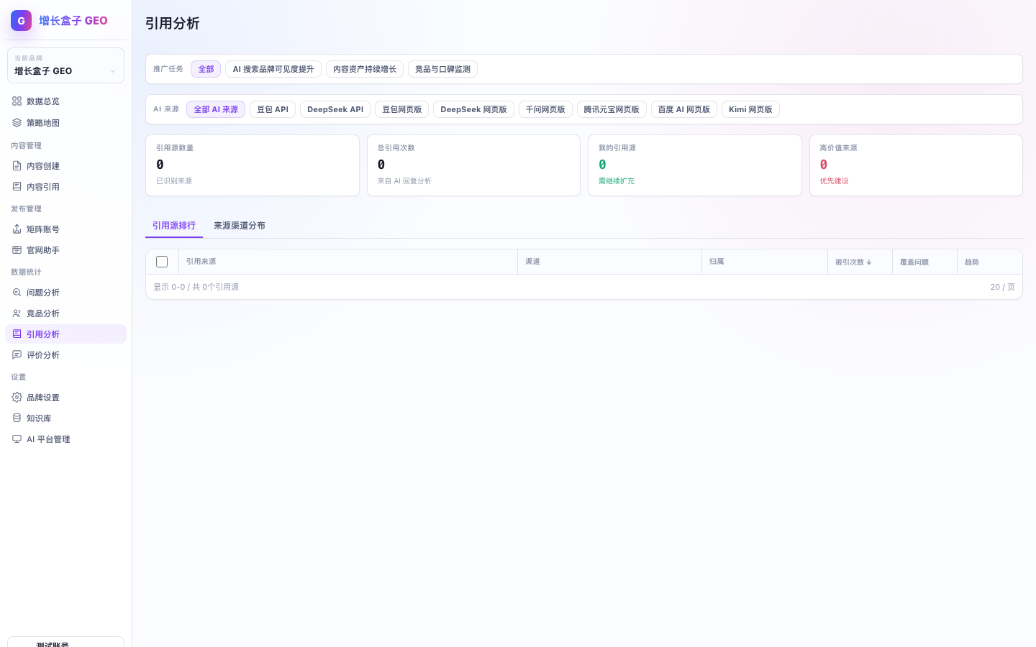Click the 品牌设置 gear icon

17,398
